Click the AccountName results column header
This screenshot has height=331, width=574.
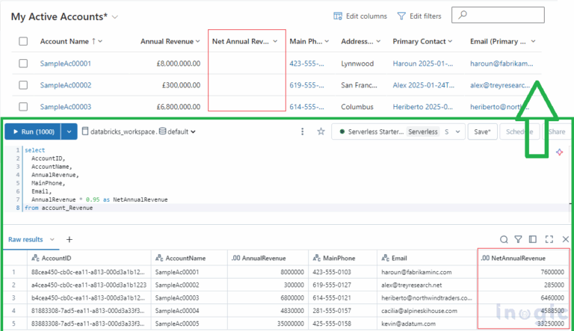pyautogui.click(x=189, y=258)
